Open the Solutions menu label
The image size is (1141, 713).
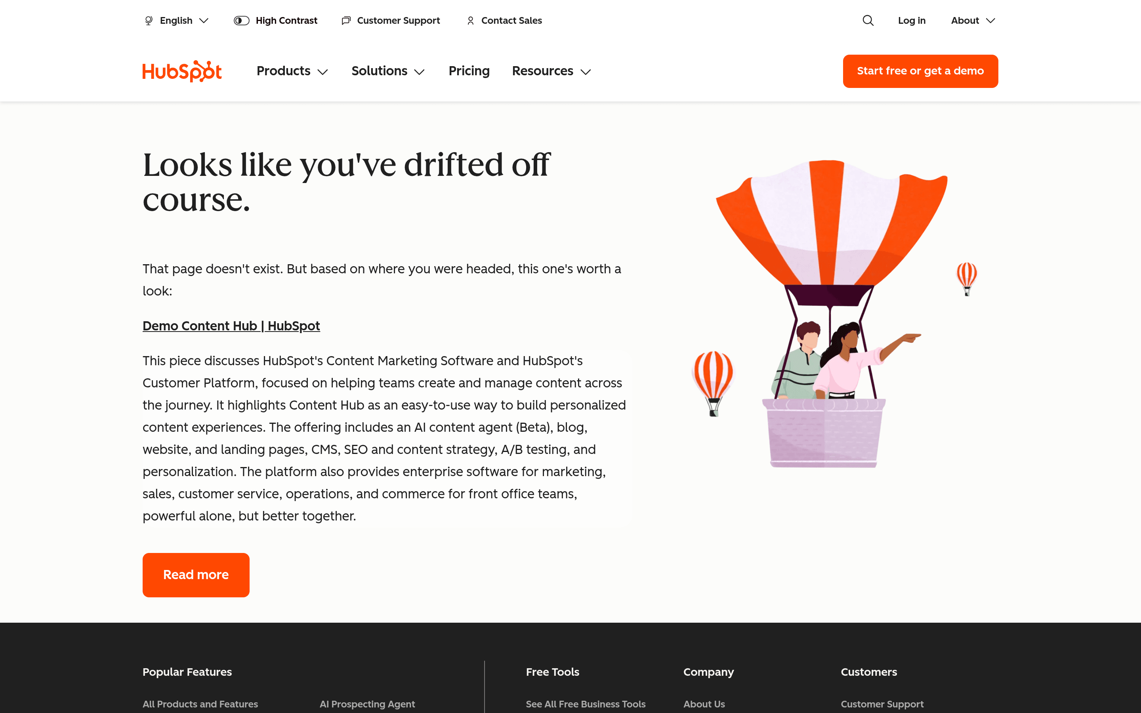(379, 71)
